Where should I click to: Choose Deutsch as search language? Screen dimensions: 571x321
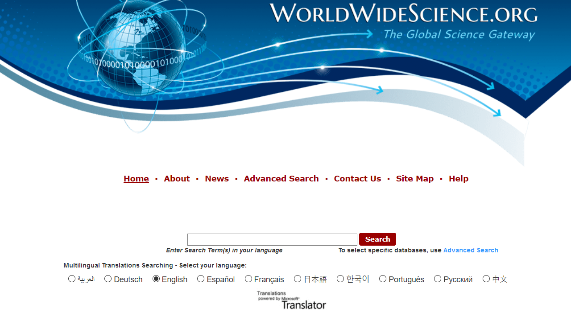108,279
